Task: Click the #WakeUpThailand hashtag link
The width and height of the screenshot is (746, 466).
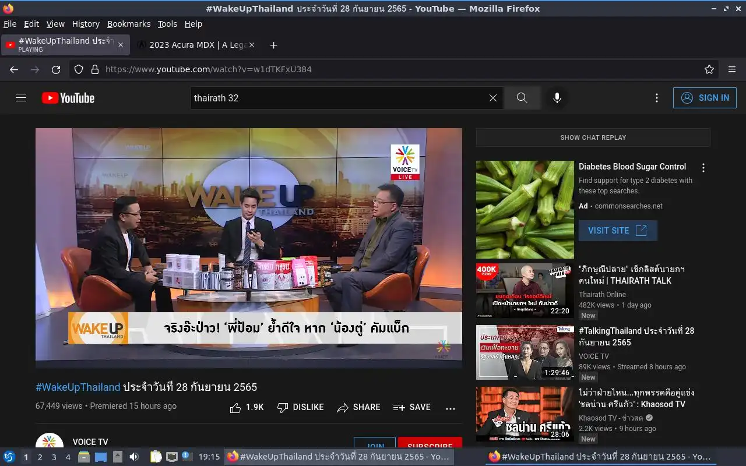Action: [78, 387]
